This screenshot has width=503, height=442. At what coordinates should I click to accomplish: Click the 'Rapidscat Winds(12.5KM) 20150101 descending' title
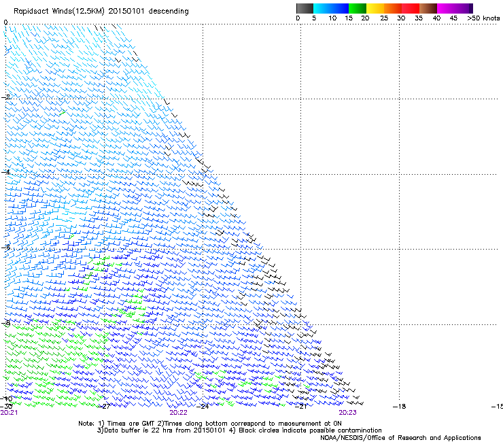(101, 12)
